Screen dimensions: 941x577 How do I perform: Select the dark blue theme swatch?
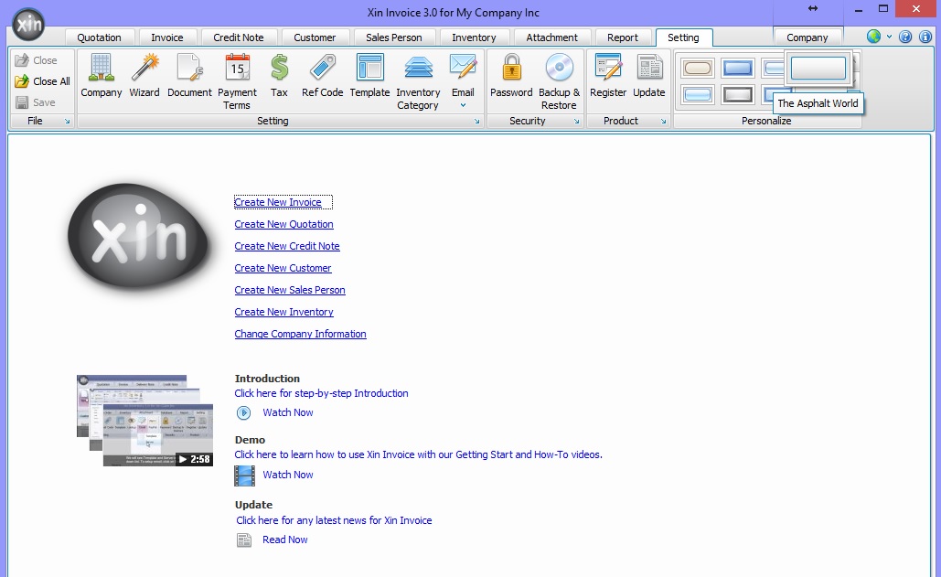coord(738,68)
